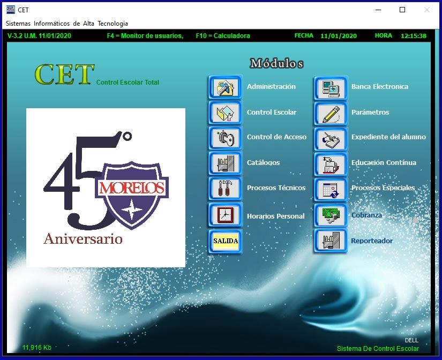Click the Cobranza money icon
Image resolution: width=442 pixels, height=360 pixels.
(x=331, y=215)
